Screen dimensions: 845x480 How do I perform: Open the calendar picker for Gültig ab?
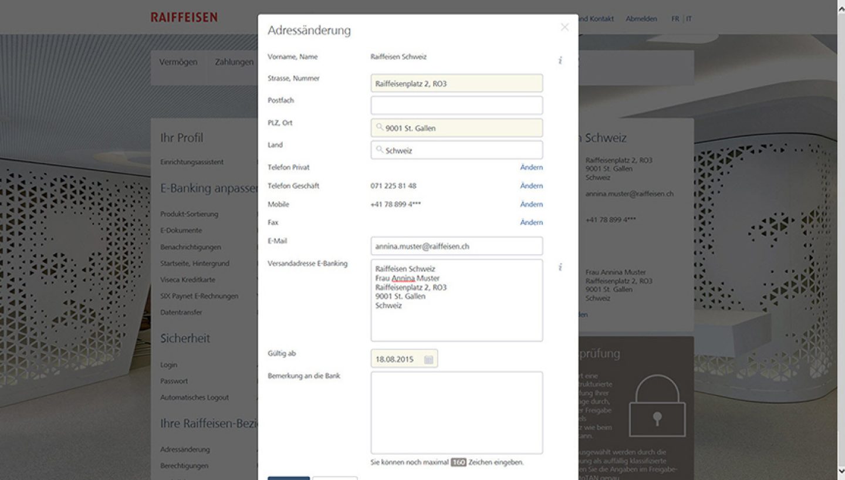428,359
